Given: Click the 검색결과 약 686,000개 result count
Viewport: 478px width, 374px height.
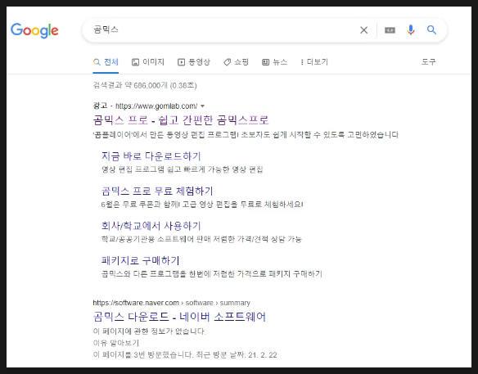Looking at the screenshot, I should point(145,85).
